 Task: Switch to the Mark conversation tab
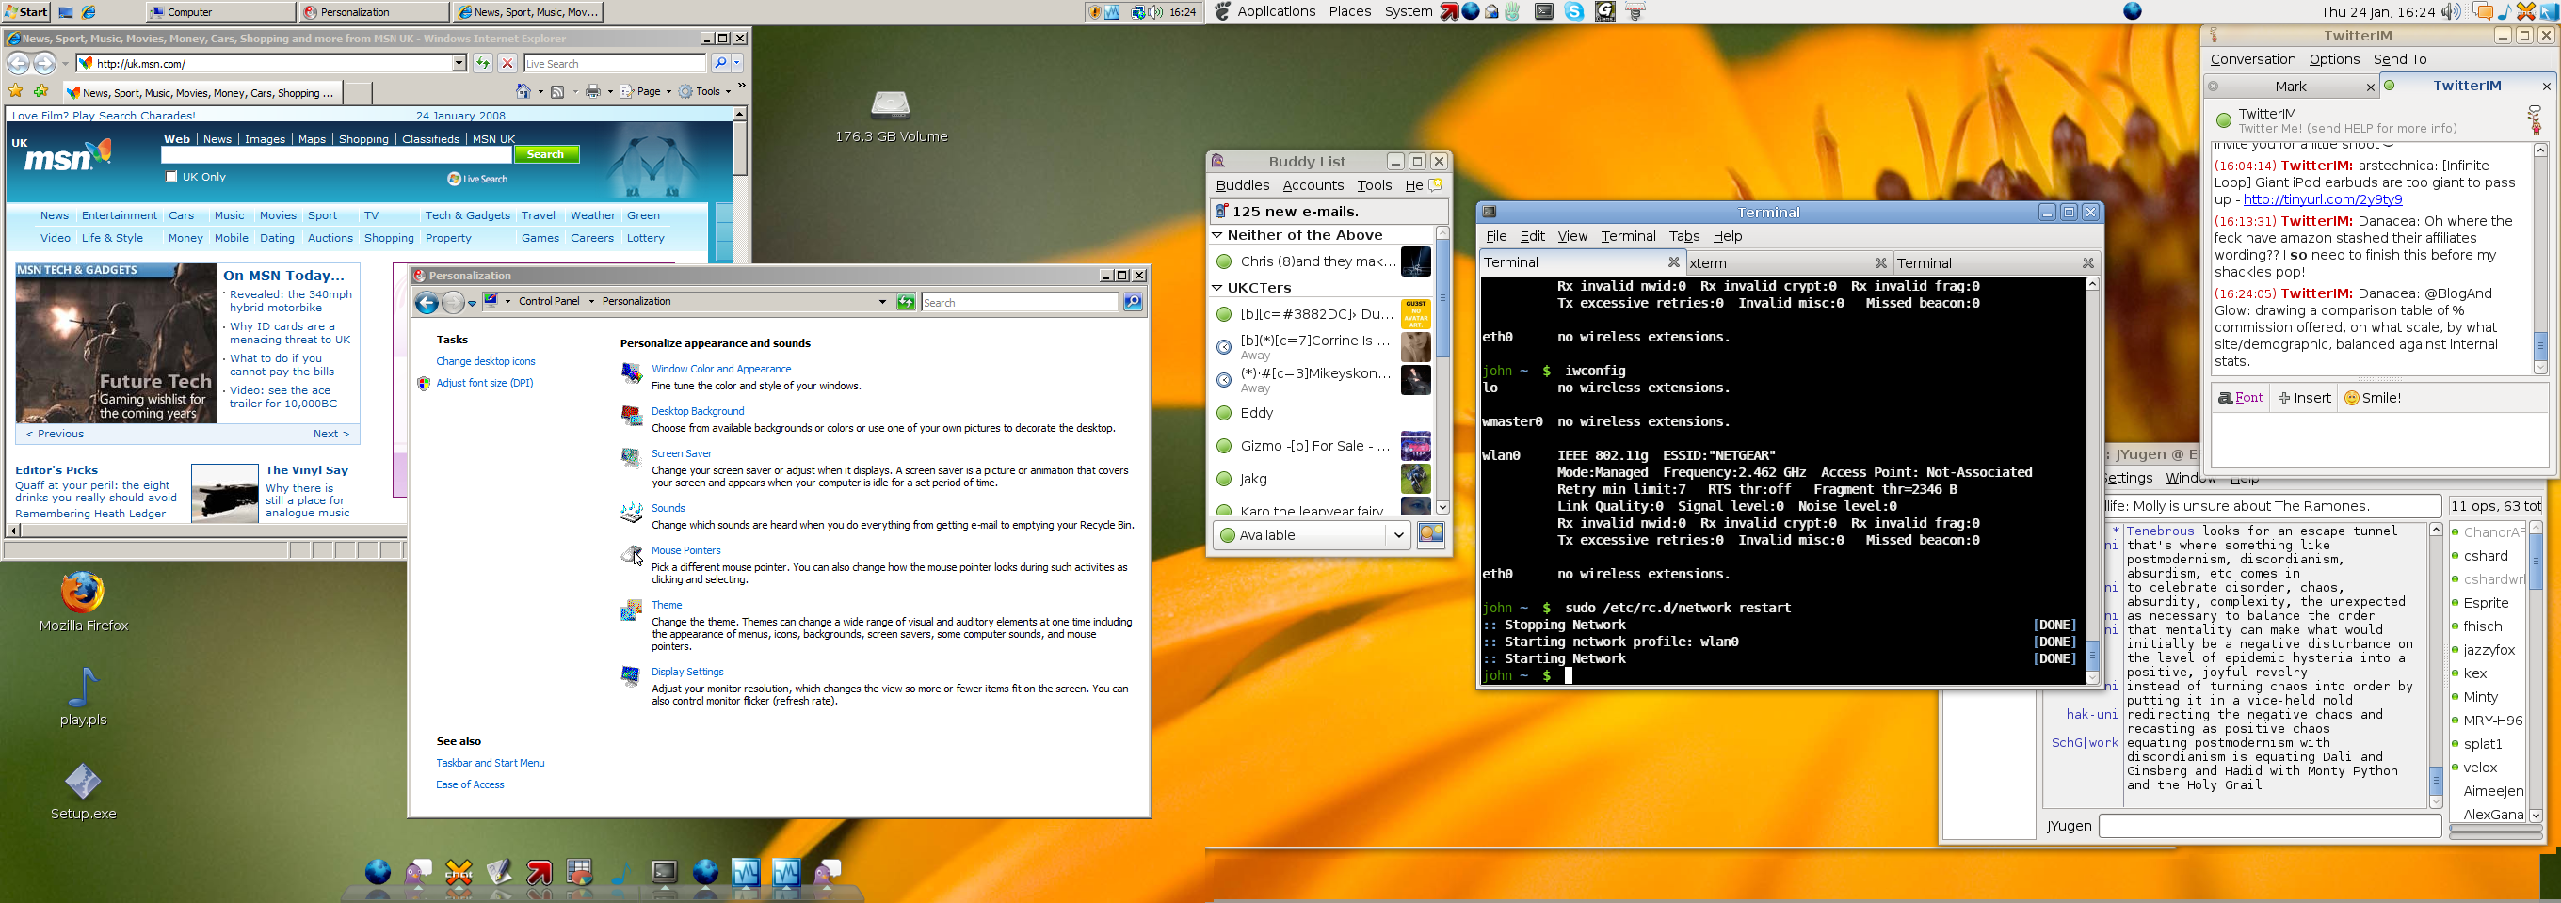[x=2292, y=87]
